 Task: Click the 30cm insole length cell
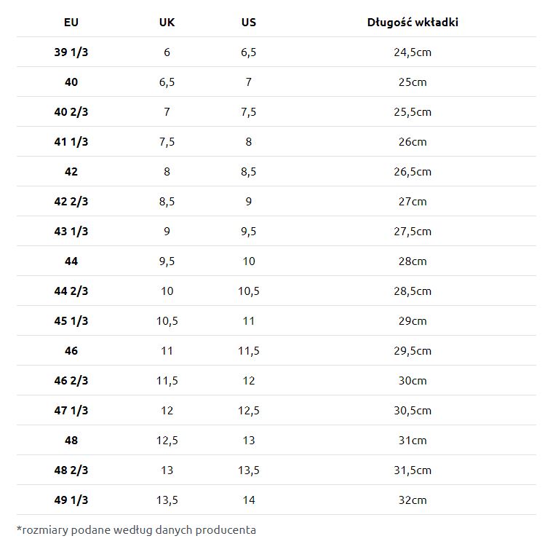pos(413,381)
